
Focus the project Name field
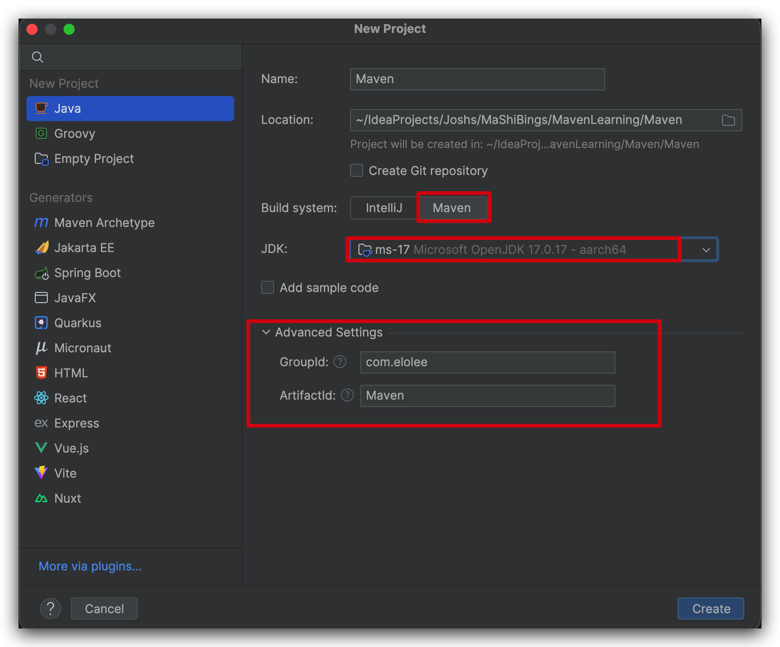478,79
